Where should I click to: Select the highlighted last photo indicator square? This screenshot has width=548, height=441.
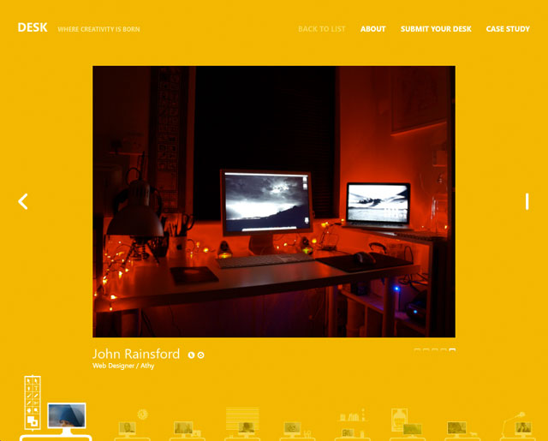point(452,350)
